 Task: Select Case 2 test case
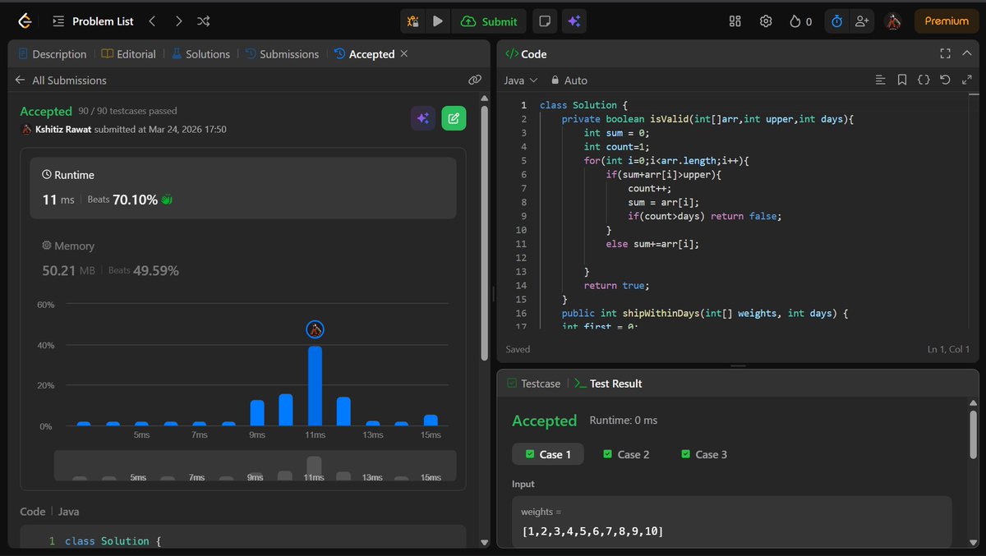pyautogui.click(x=626, y=454)
